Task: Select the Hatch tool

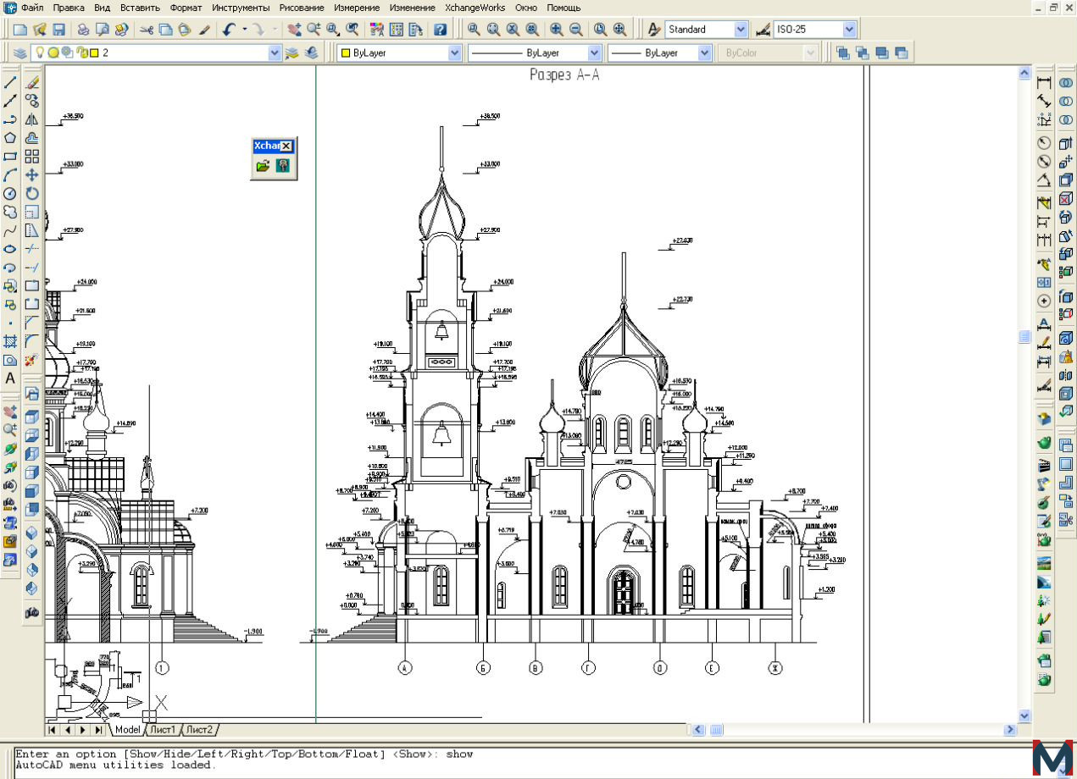Action: [x=10, y=341]
